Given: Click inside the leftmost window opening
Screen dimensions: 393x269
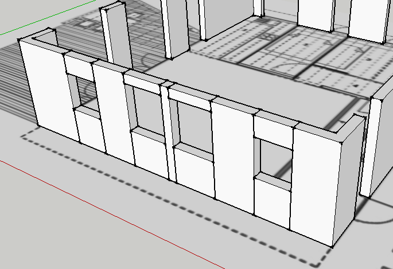Looking at the screenshot, I should coord(85,92).
